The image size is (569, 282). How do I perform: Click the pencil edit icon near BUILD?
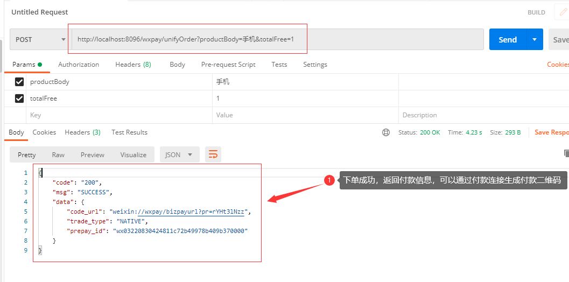pos(563,12)
